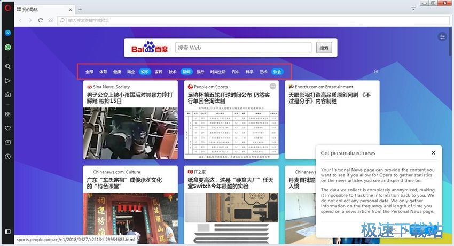Go back with the back arrow

coord(20,20)
